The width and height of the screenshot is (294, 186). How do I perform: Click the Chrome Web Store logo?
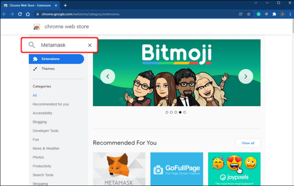click(37, 27)
